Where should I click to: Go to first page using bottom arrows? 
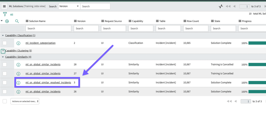click(229, 101)
